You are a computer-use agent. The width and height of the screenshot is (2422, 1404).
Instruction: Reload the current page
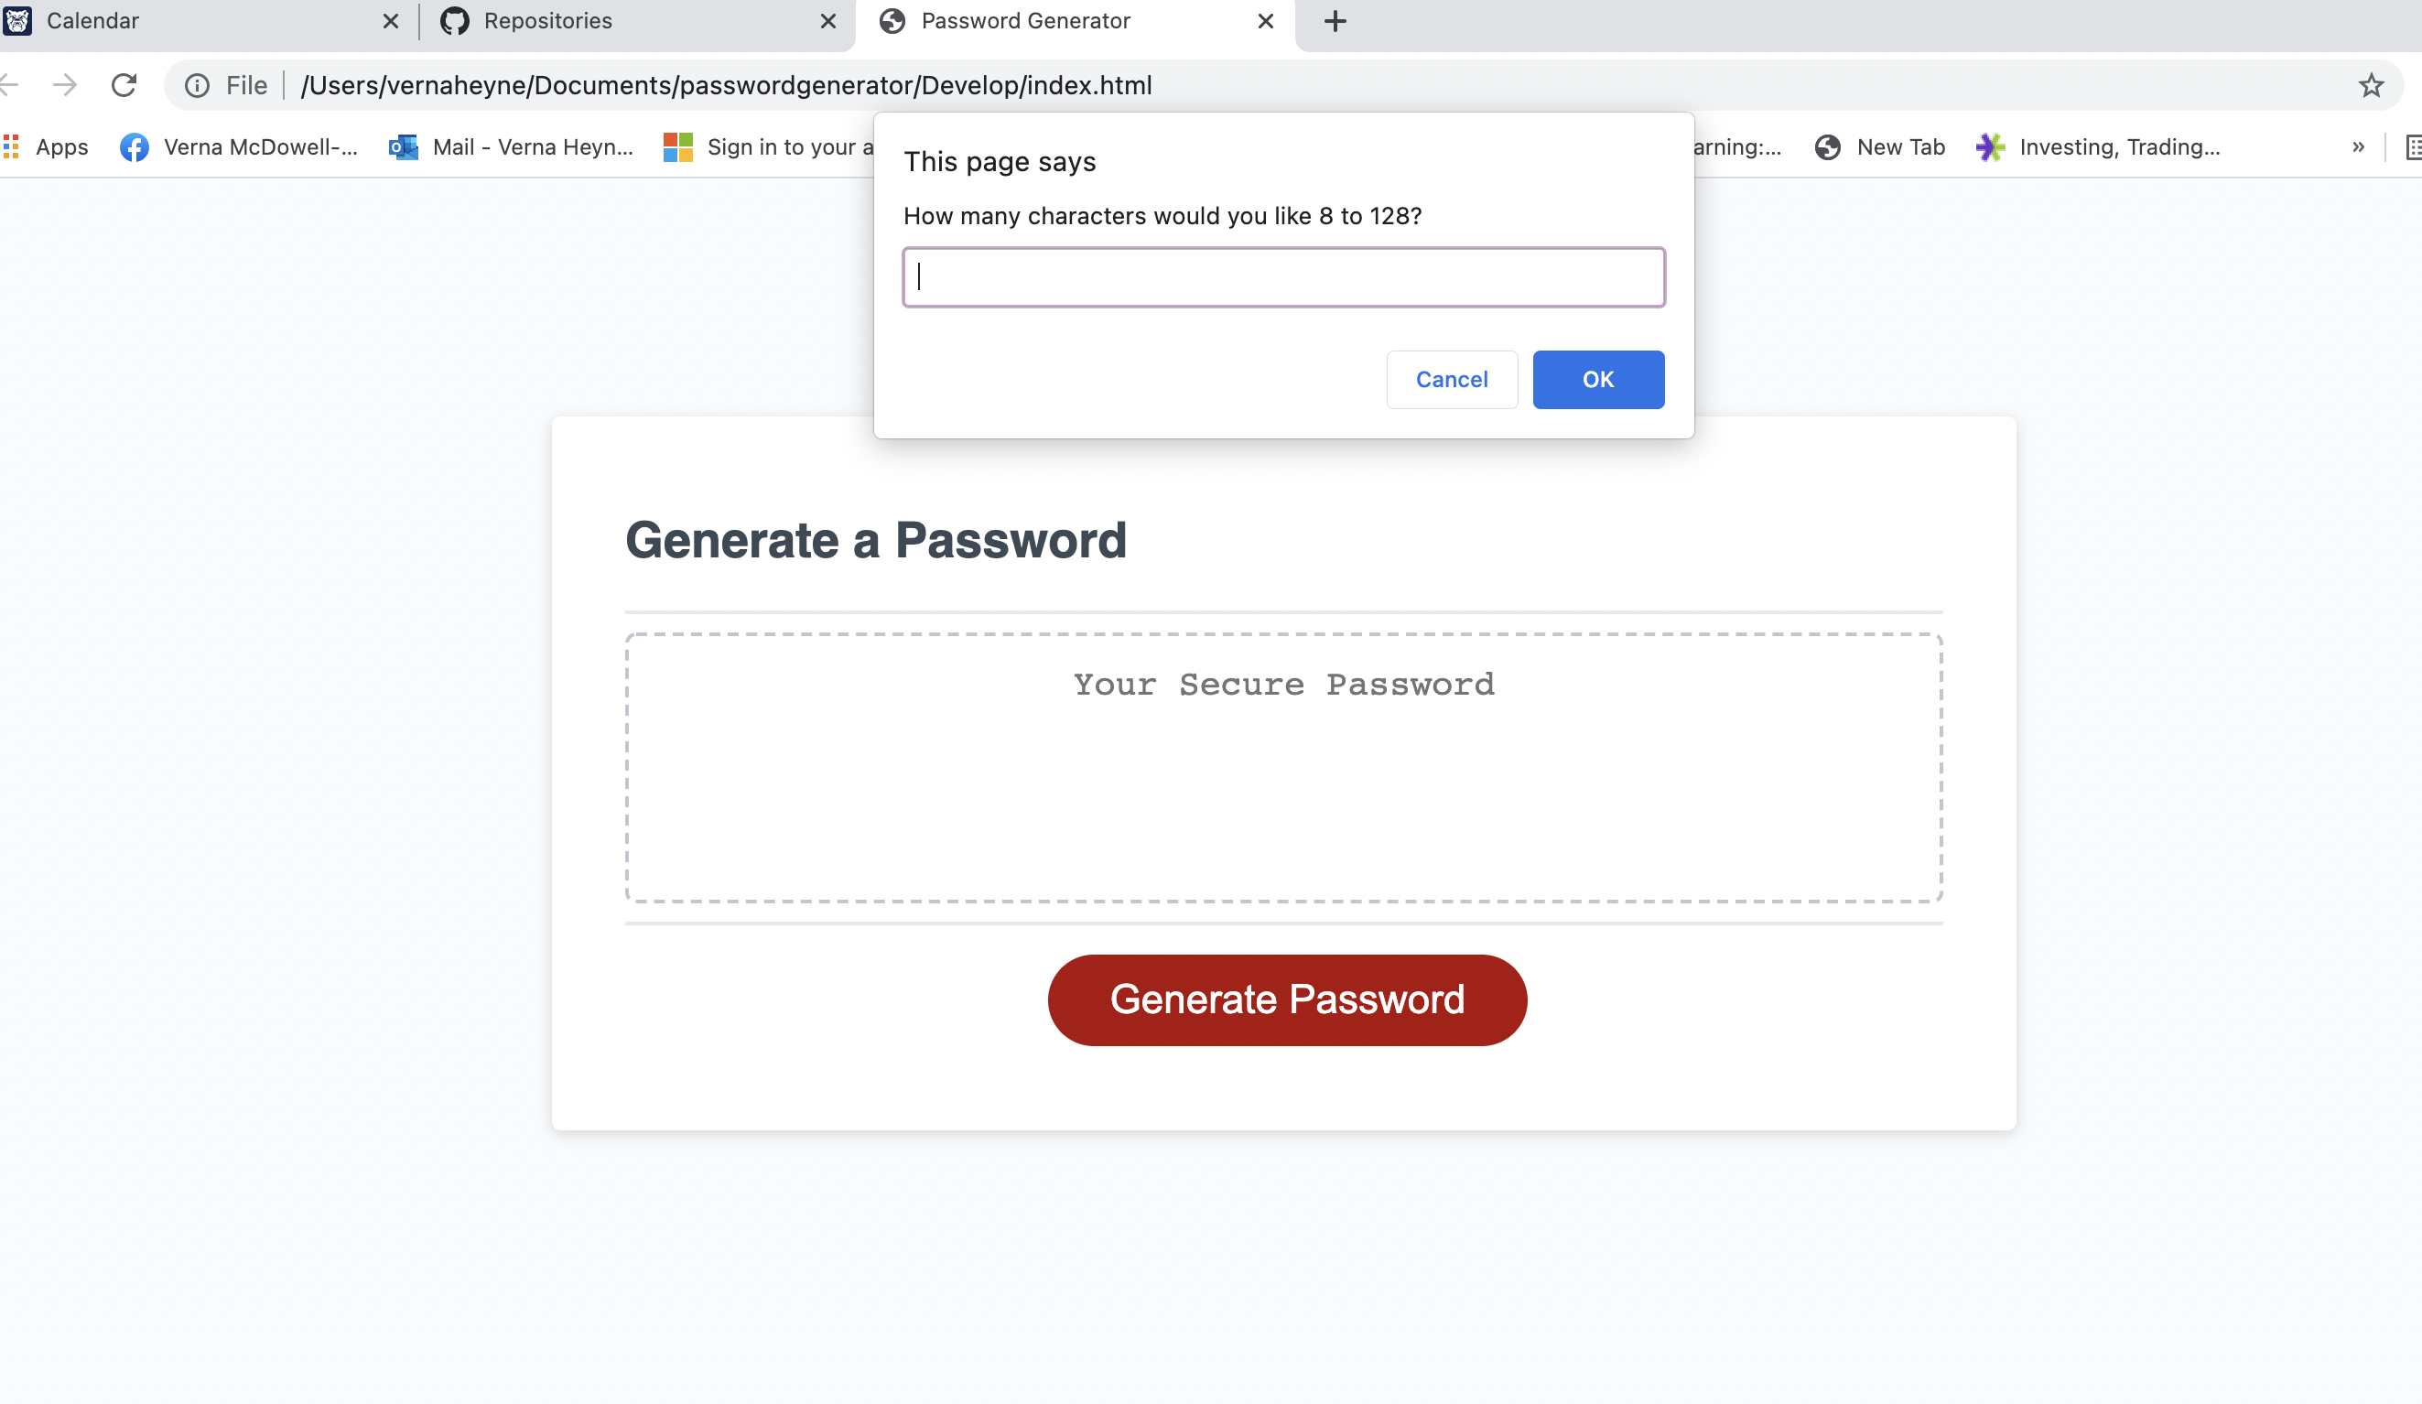click(x=124, y=84)
